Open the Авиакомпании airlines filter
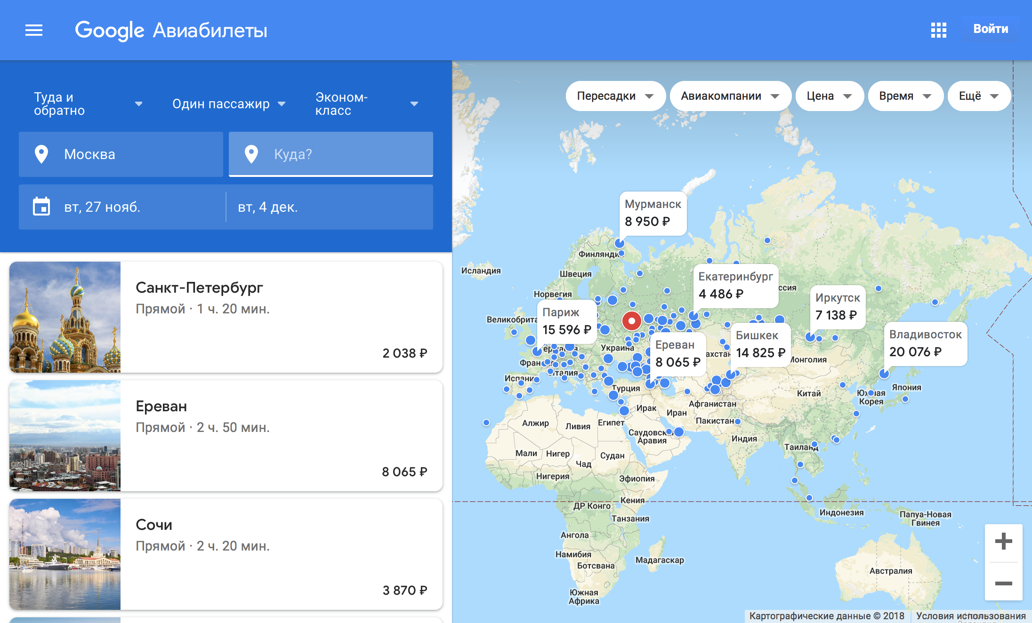Viewport: 1032px width, 623px height. point(730,96)
